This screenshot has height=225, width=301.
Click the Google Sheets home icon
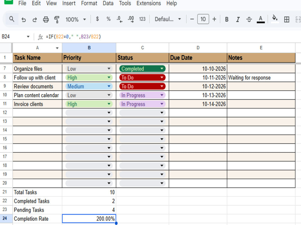pyautogui.click(x=9, y=2)
